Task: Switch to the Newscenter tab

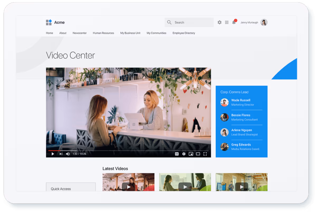Action: [x=80, y=33]
